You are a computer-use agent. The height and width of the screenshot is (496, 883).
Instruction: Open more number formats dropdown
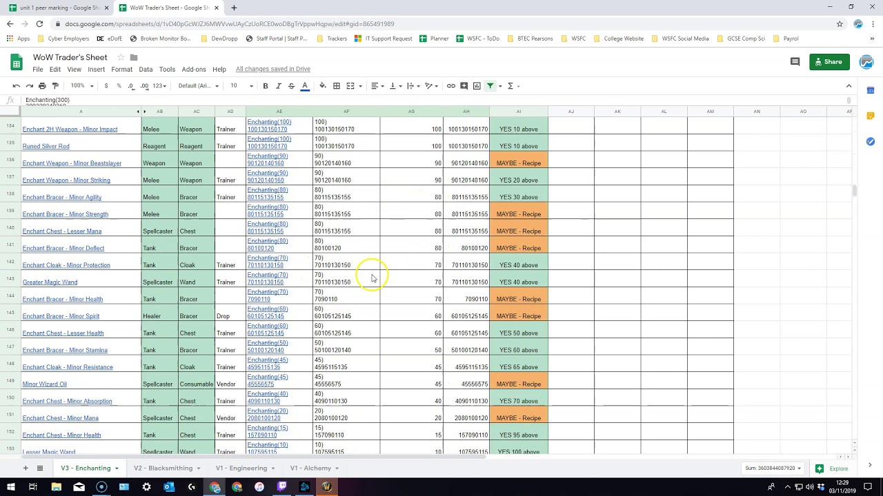pos(159,86)
